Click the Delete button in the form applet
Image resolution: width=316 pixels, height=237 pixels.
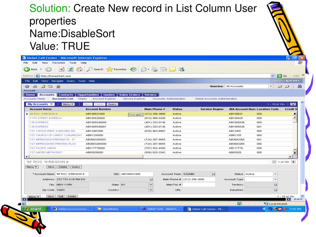click(x=63, y=167)
